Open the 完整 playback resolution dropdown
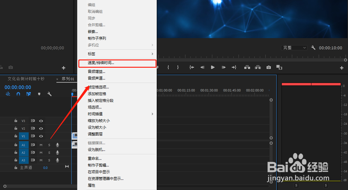Image resolution: width=348 pixels, height=190 pixels. point(294,48)
